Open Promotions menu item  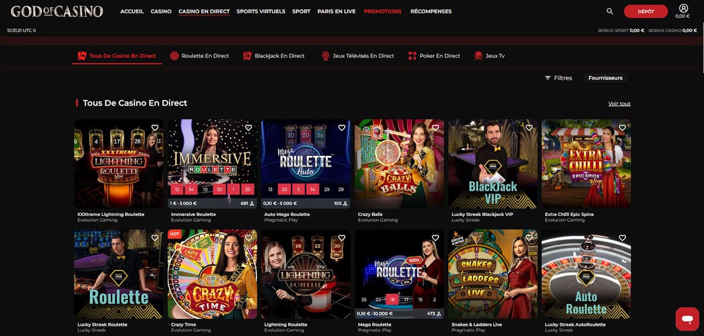pyautogui.click(x=383, y=11)
